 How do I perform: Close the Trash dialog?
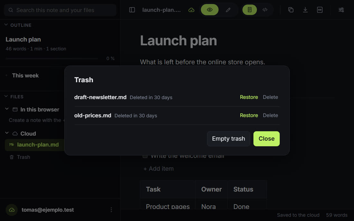tap(266, 139)
